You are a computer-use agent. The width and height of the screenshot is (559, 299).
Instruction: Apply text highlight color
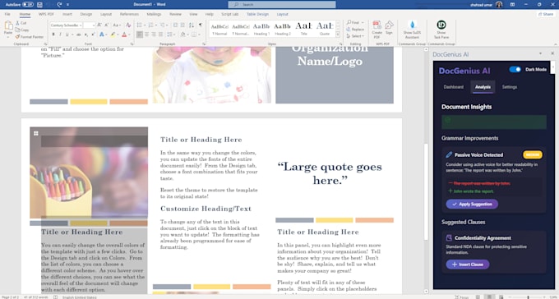113,34
